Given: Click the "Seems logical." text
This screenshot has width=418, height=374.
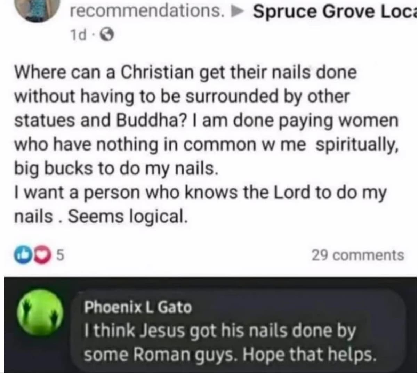Looking at the screenshot, I should (x=128, y=217).
